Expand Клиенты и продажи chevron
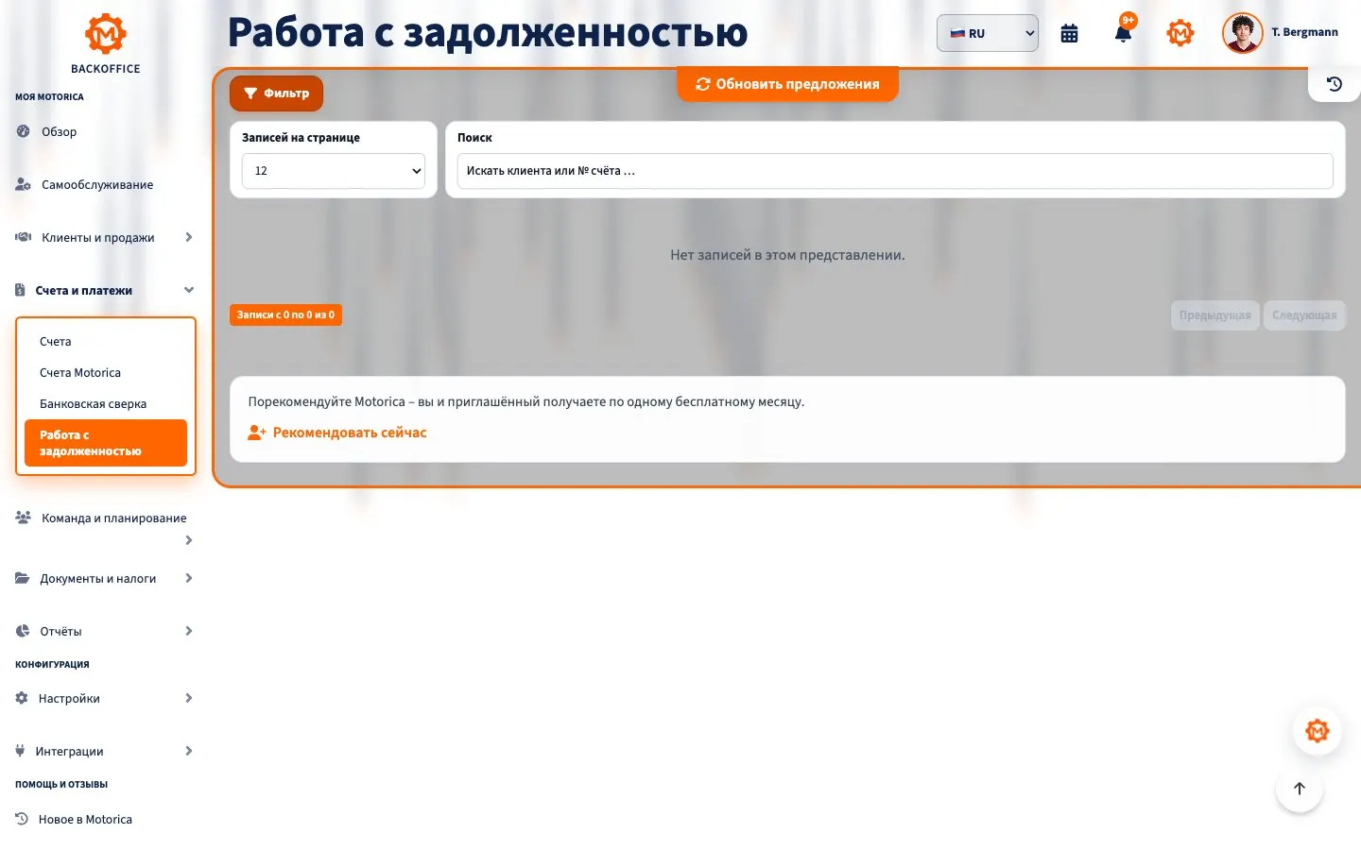The width and height of the screenshot is (1361, 850). click(x=189, y=237)
